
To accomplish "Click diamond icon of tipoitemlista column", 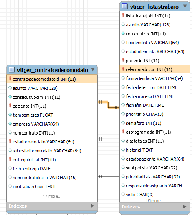I will point(123,42).
